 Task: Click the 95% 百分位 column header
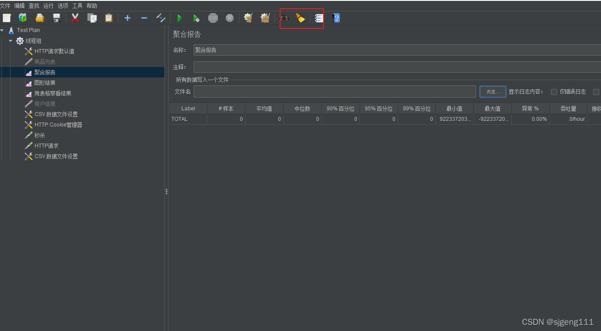tap(379, 109)
